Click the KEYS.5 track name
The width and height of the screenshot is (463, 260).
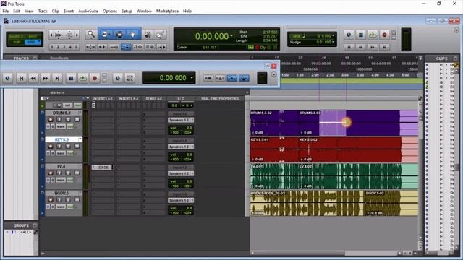61,139
